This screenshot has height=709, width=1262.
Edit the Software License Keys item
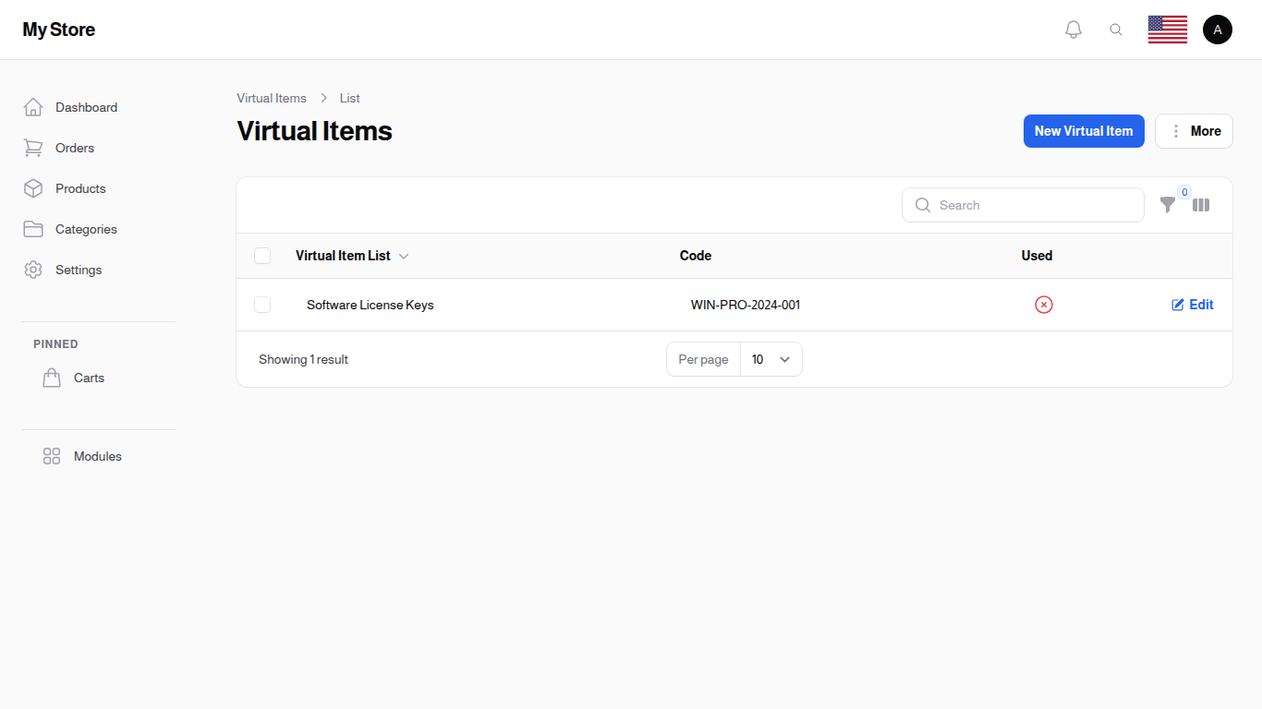[x=1192, y=305]
